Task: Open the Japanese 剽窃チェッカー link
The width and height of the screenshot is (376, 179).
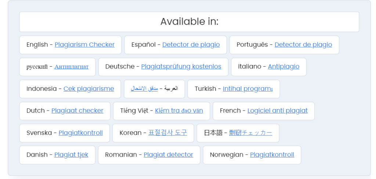Action: (x=250, y=133)
